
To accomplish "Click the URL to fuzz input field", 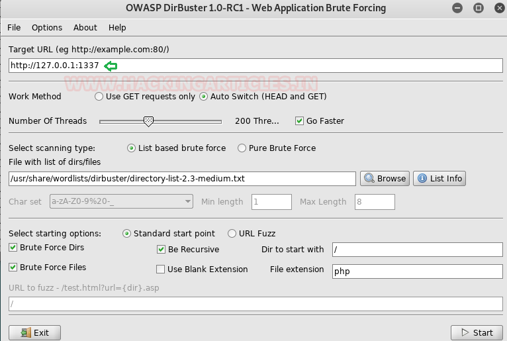I will pos(255,304).
